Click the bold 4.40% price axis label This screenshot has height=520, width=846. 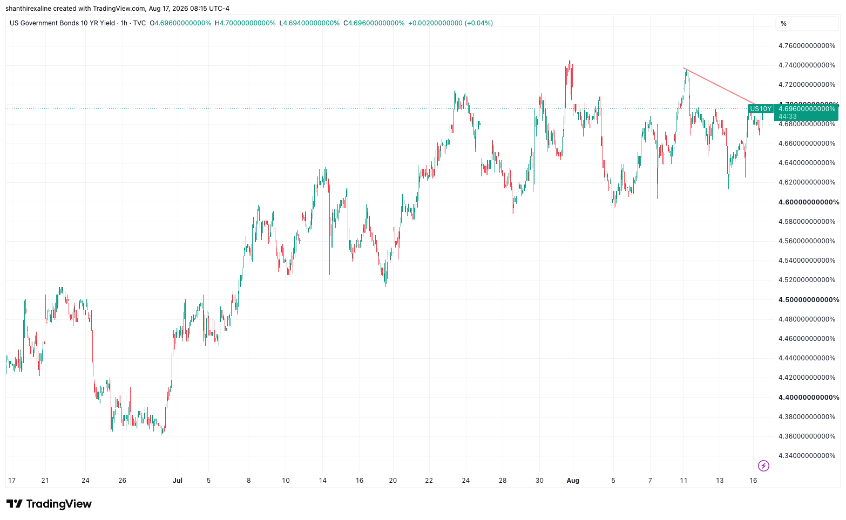809,398
